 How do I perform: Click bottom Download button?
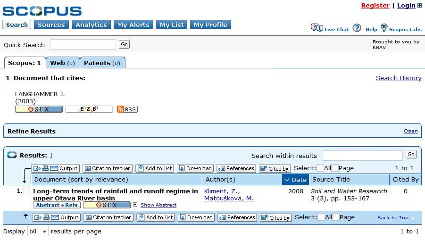pyautogui.click(x=196, y=217)
